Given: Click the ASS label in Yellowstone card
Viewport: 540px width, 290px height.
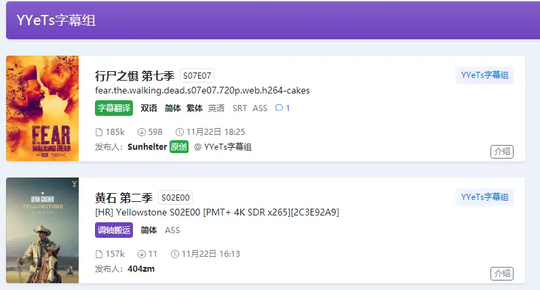Looking at the screenshot, I should 172,230.
